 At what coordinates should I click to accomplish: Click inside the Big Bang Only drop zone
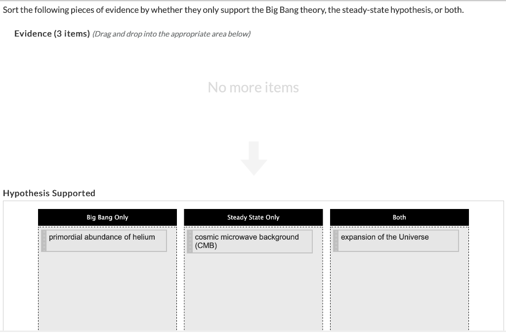click(x=107, y=287)
